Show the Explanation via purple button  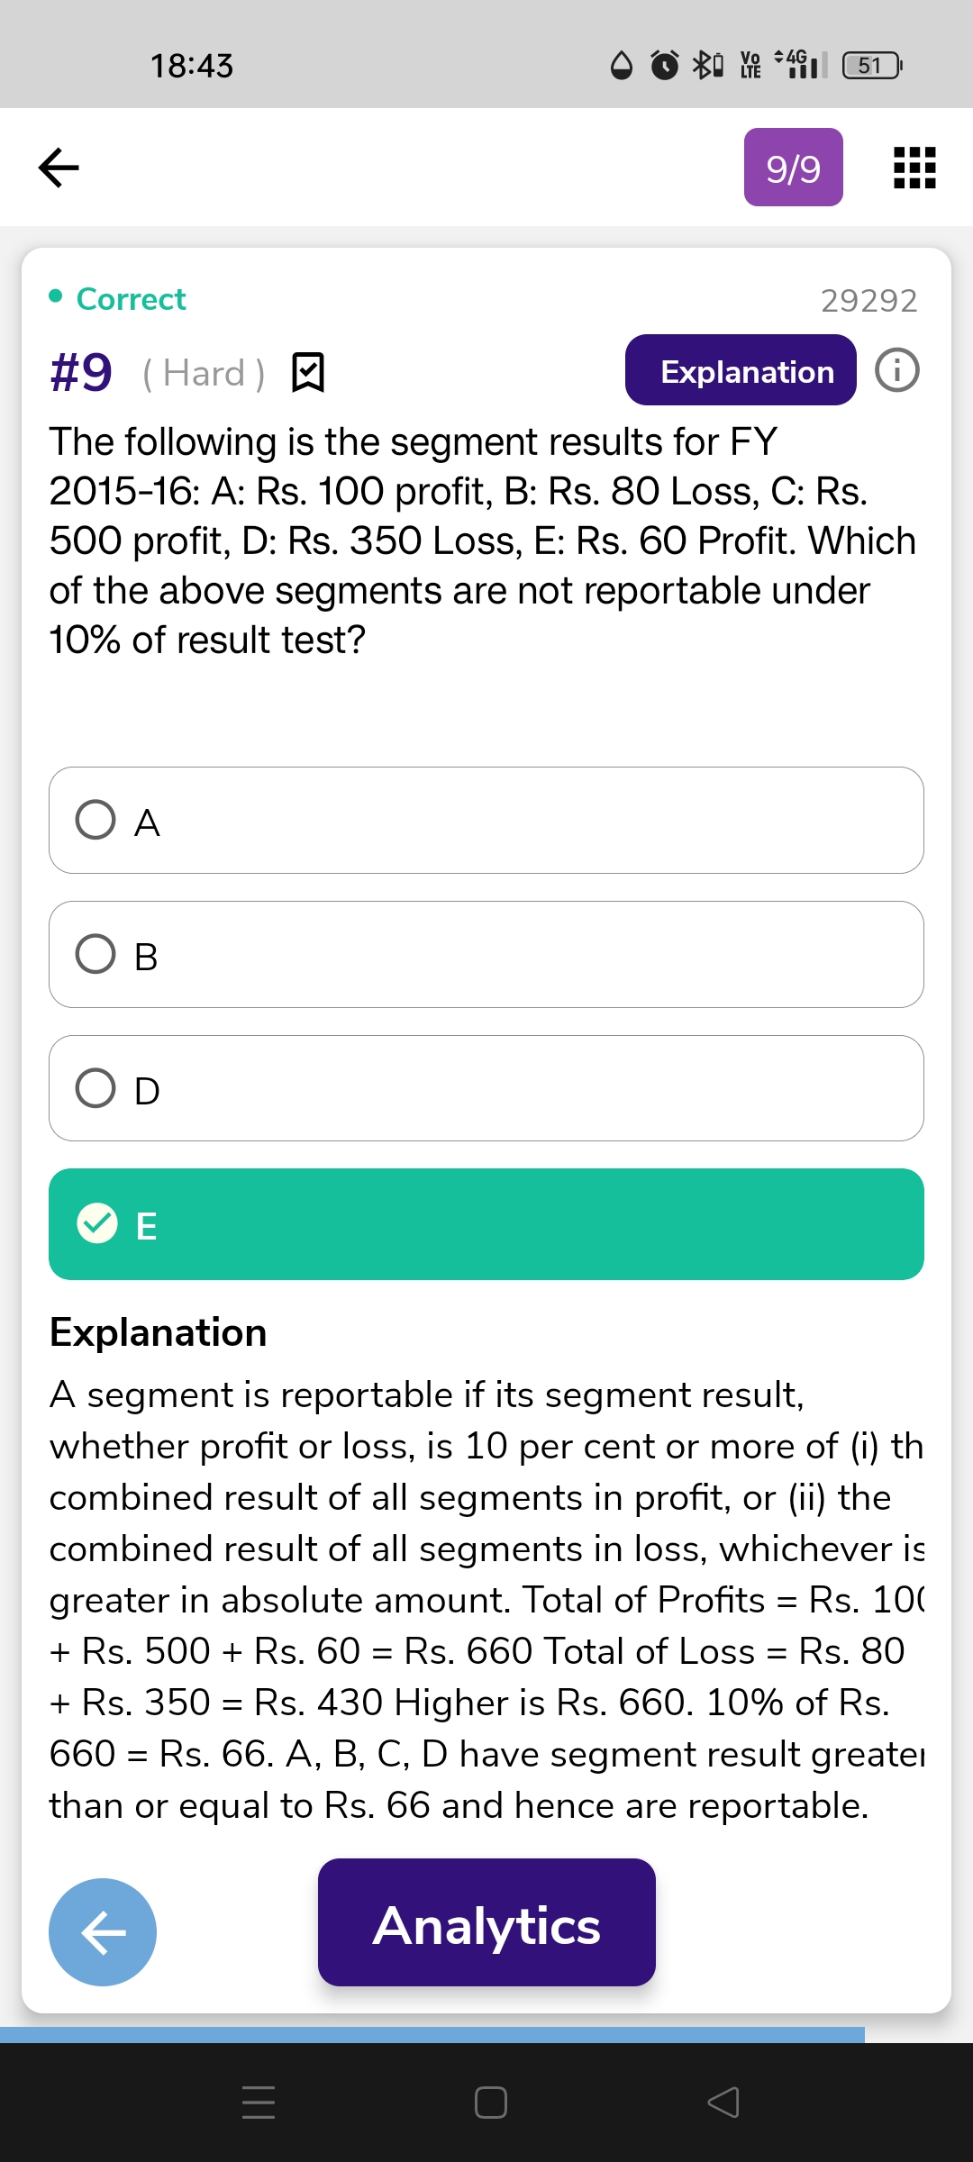coord(741,370)
